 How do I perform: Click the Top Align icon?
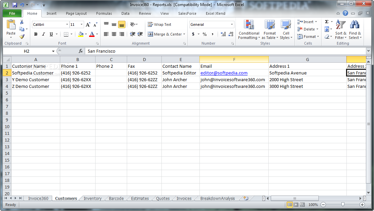(x=106, y=24)
